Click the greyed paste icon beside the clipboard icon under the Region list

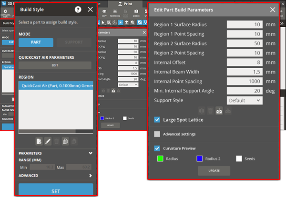pos(74,141)
